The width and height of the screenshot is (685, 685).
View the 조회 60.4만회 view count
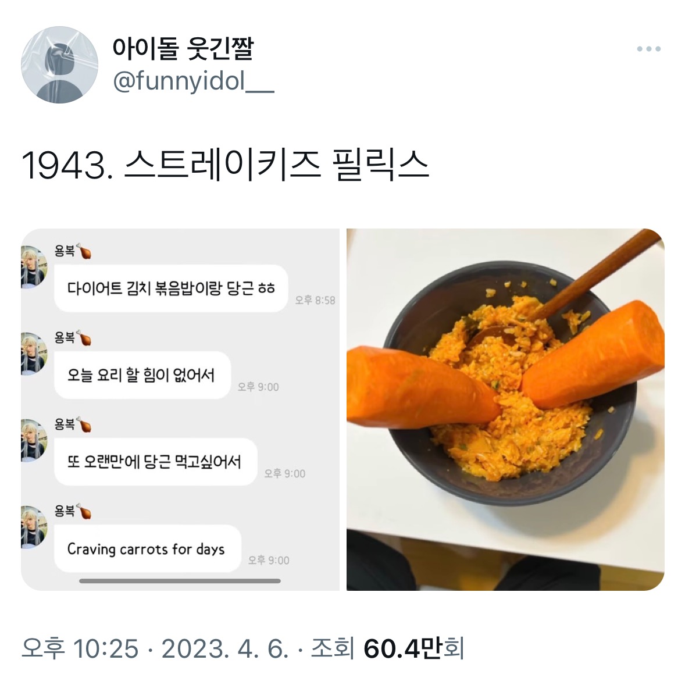[x=387, y=648]
